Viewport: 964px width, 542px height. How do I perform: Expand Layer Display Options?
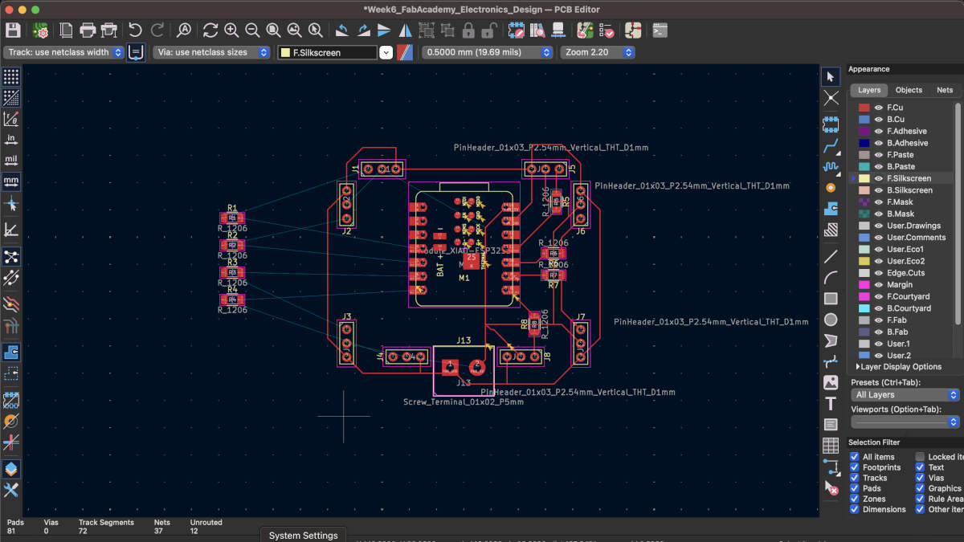point(898,366)
